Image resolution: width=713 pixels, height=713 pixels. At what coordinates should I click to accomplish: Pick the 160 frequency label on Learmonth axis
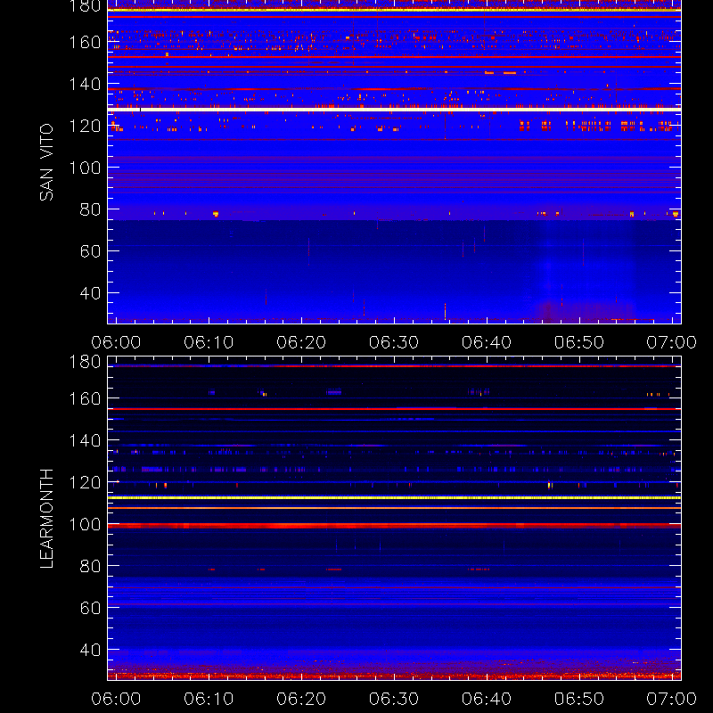tap(85, 398)
